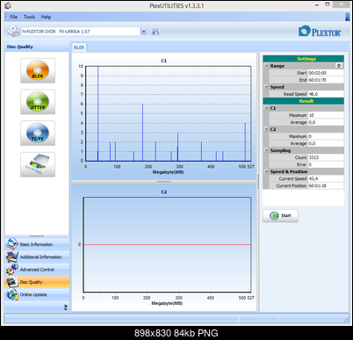Open the drive selection dropdown arrow
Screen dimensions: 353x340
(143, 32)
